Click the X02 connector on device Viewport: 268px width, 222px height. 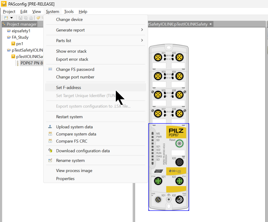click(x=179, y=57)
